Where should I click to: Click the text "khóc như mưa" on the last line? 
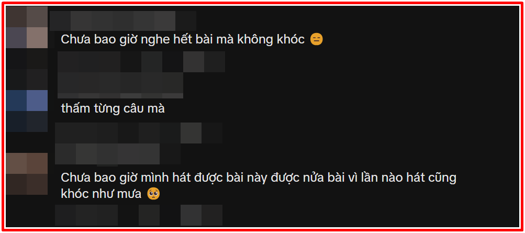coord(101,194)
